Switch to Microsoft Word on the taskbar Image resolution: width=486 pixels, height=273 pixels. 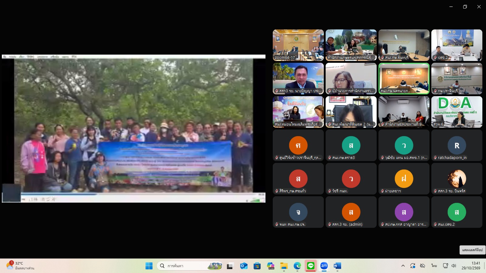click(x=337, y=266)
